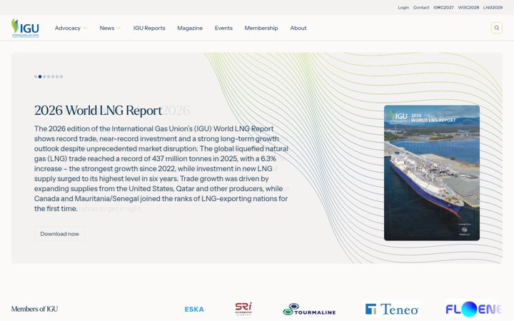This screenshot has width=514, height=321.
Task: Click the Members of IGU heading
Action: [34, 309]
